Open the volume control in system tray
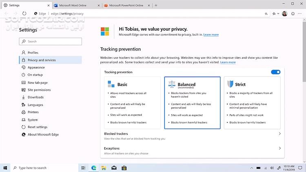Viewport: 306px width, 172px height. pos(272,168)
